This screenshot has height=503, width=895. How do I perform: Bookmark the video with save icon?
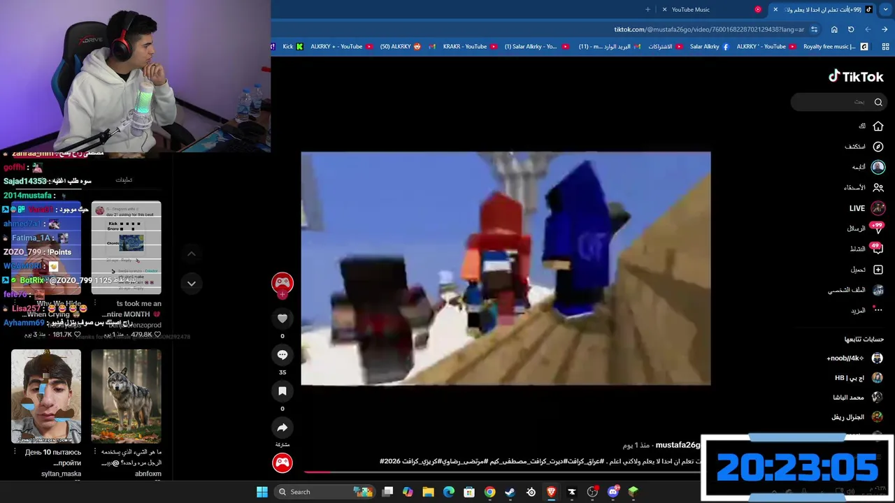[x=282, y=391]
